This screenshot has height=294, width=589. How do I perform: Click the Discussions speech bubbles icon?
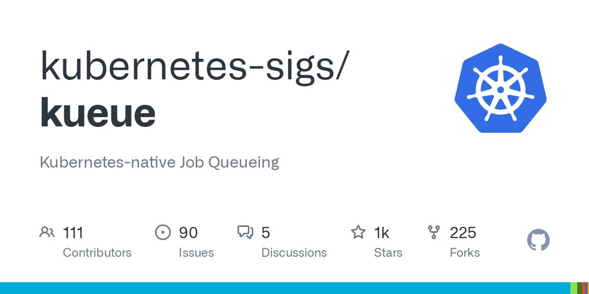[245, 232]
